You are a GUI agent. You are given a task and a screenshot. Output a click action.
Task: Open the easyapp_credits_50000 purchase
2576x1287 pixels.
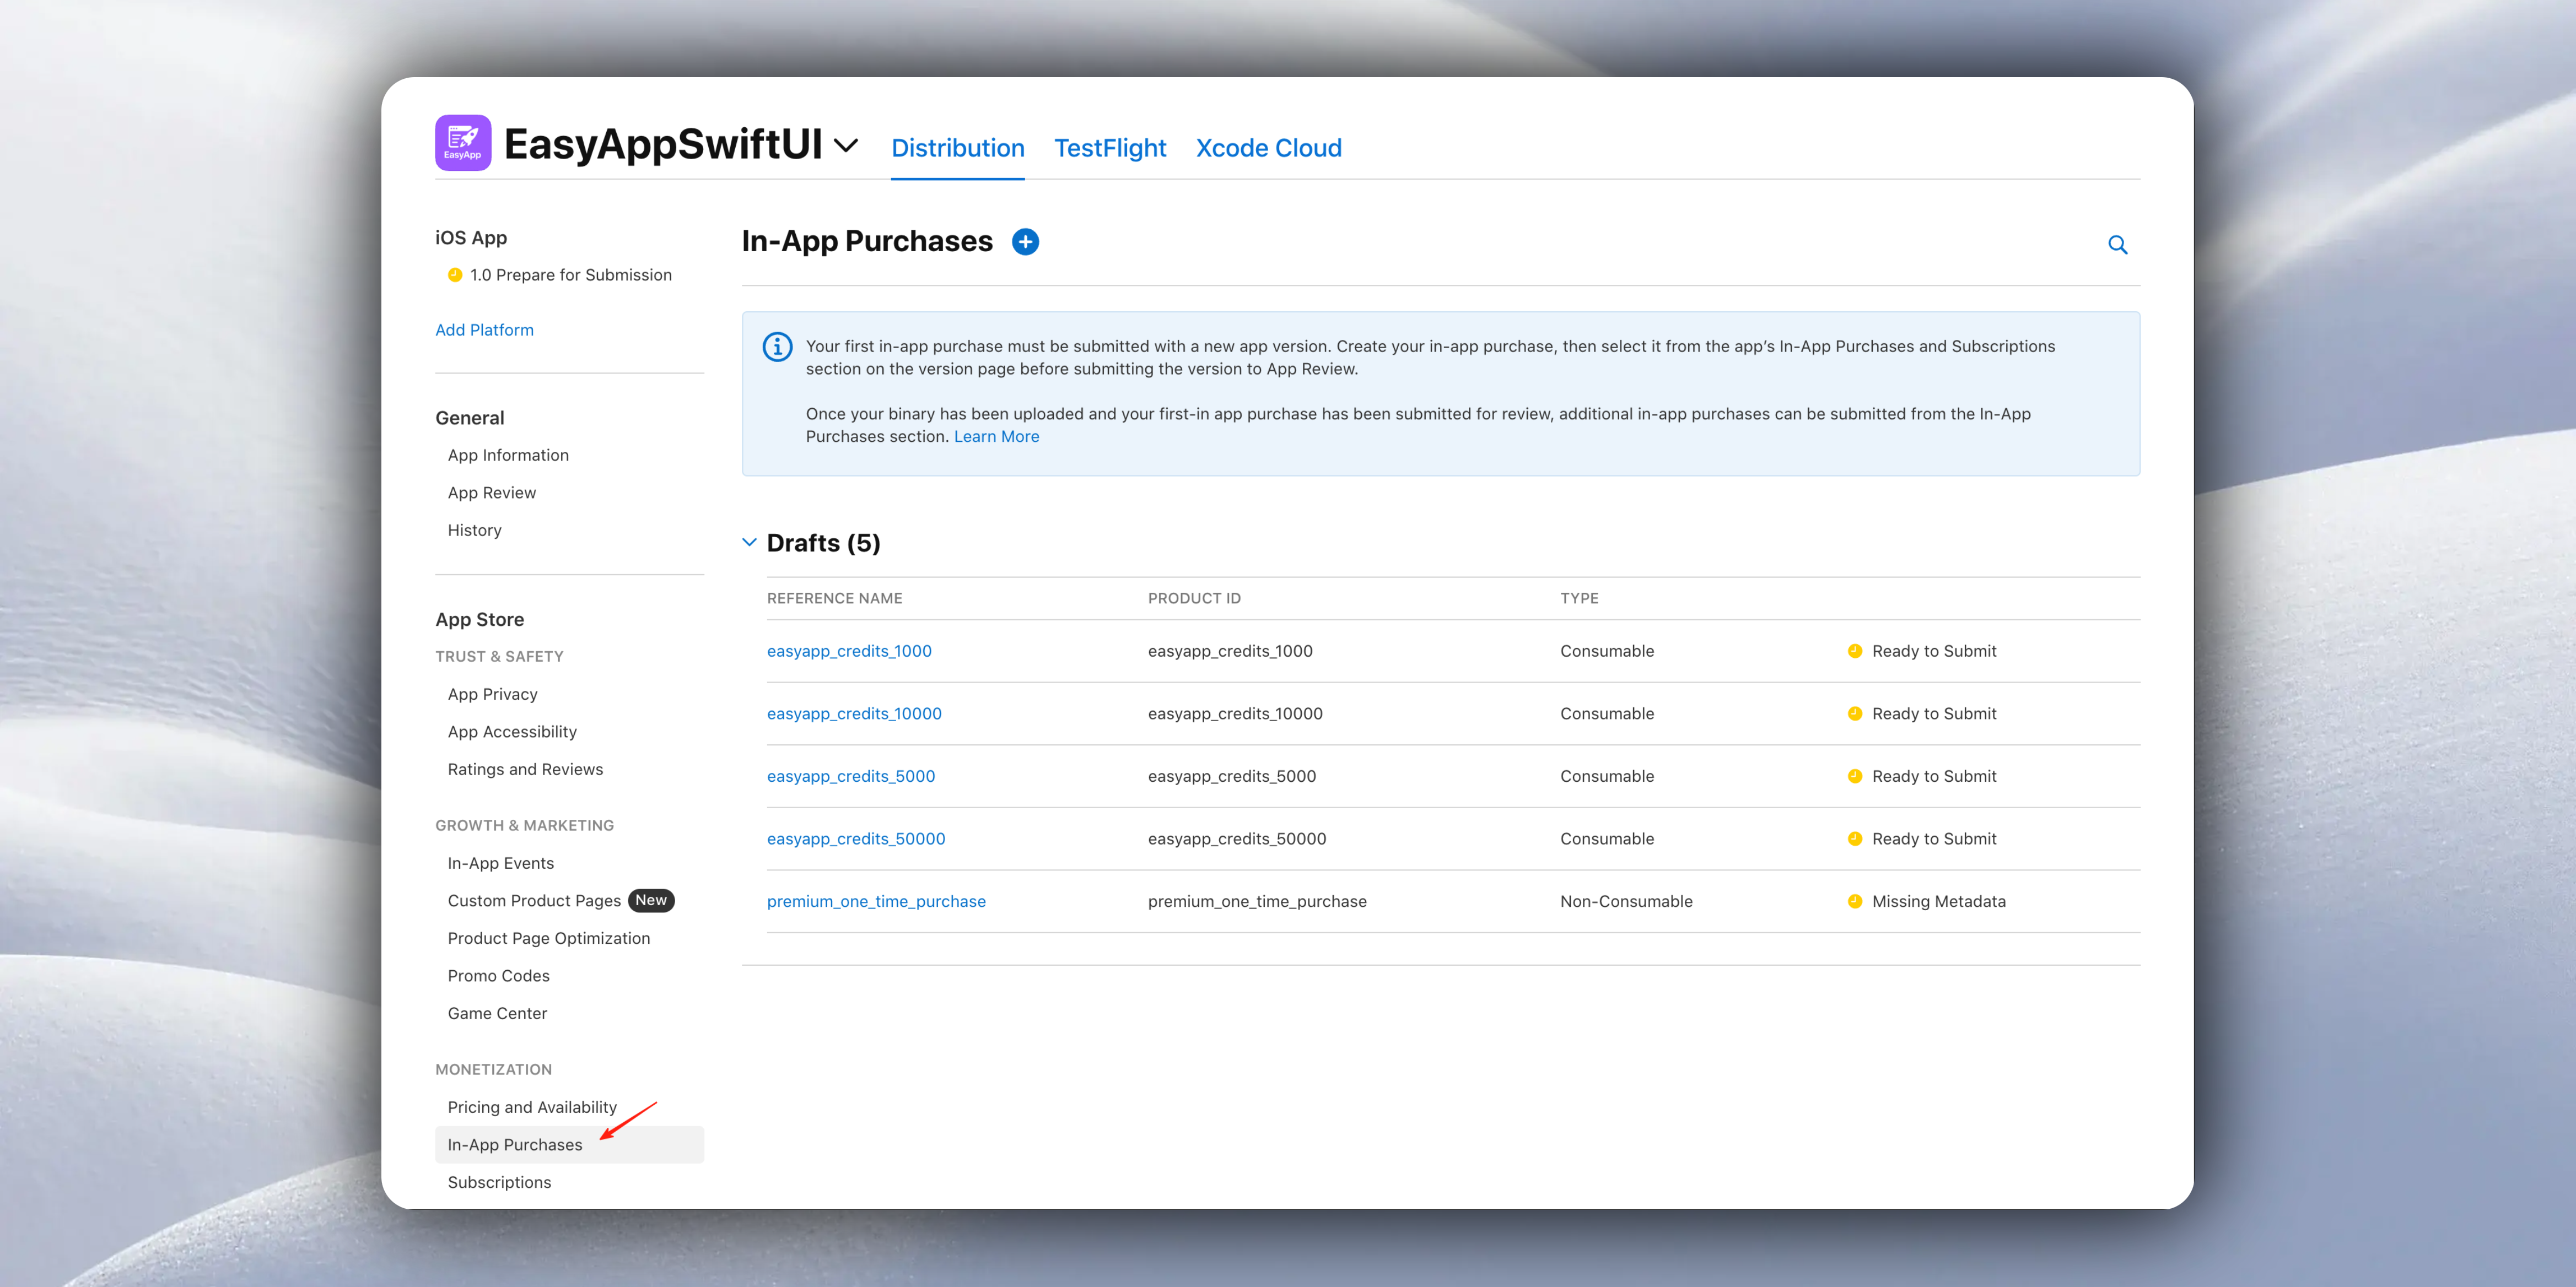click(x=856, y=839)
